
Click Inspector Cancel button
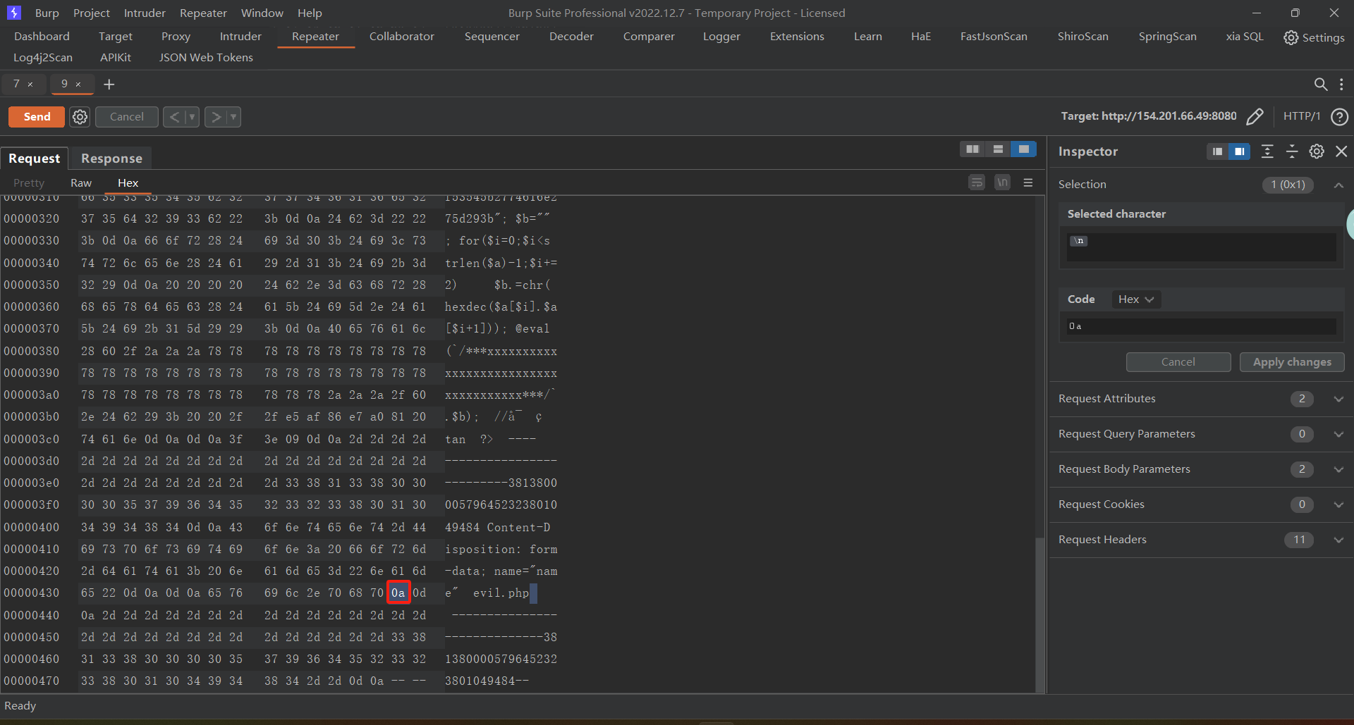point(1178,362)
